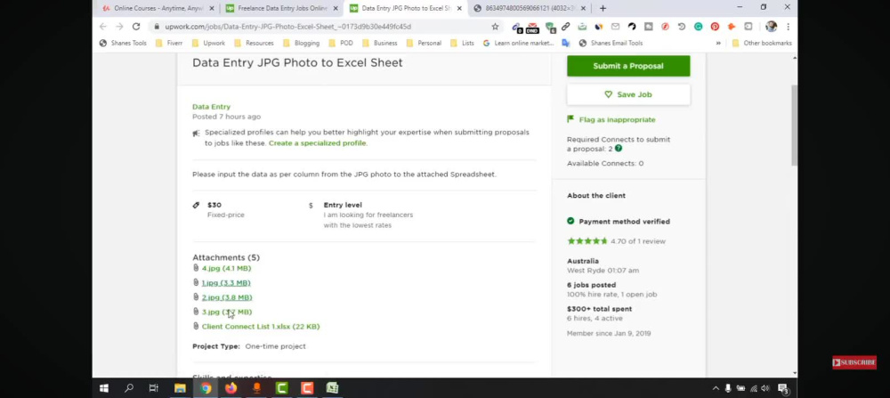Open the Shanes Tools bookmark
This screenshot has height=398, width=890.
tap(123, 43)
